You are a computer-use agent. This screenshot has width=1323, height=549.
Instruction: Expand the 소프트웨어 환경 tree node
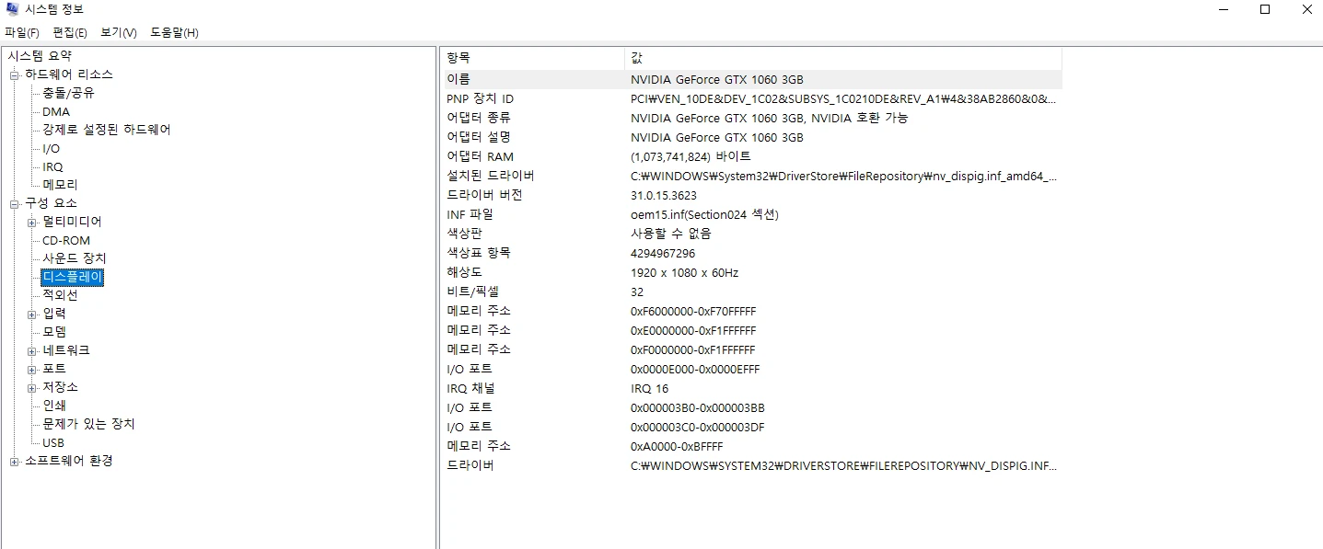[x=16, y=461]
